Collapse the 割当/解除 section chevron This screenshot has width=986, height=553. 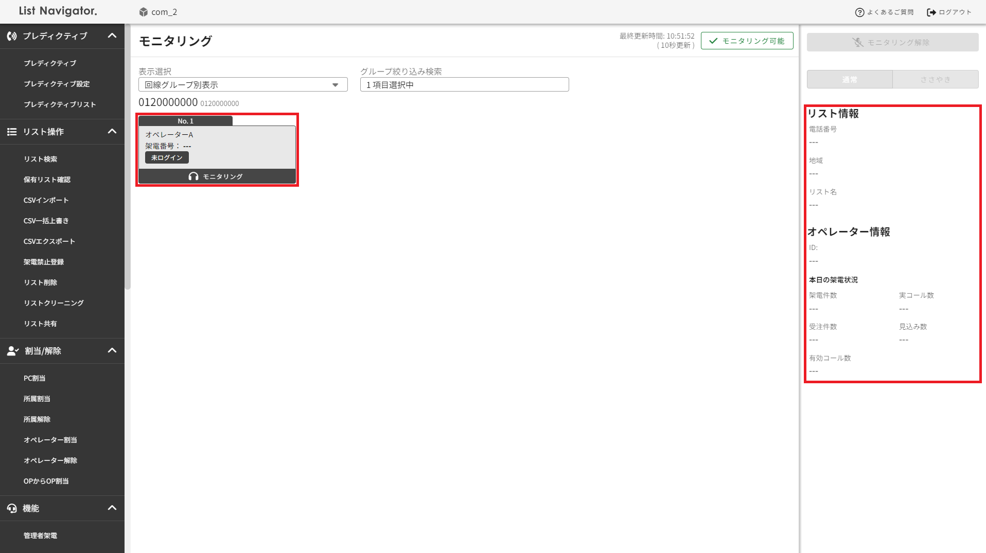pyautogui.click(x=112, y=351)
